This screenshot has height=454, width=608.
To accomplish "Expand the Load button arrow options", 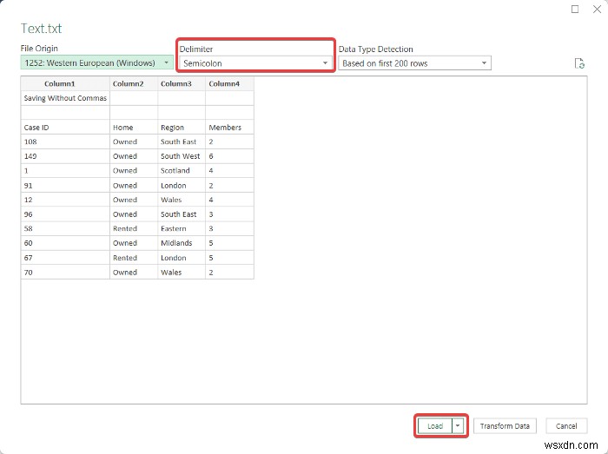I will [x=458, y=425].
